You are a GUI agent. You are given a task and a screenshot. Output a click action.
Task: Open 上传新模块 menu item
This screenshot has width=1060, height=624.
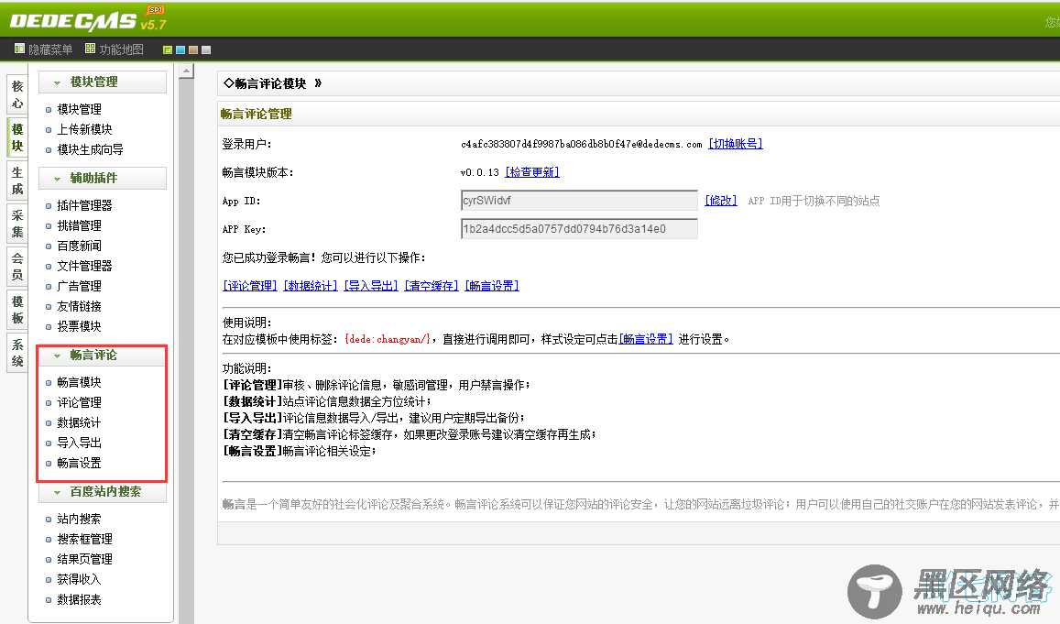84,129
